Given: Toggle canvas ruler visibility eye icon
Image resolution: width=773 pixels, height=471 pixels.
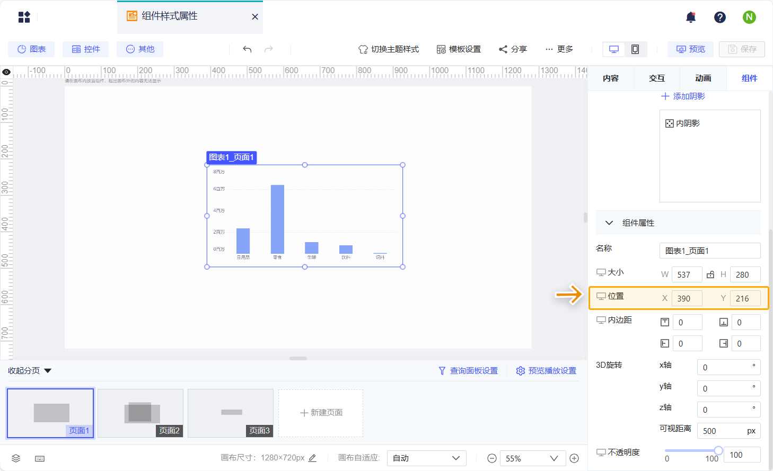Looking at the screenshot, I should pyautogui.click(x=6, y=72).
